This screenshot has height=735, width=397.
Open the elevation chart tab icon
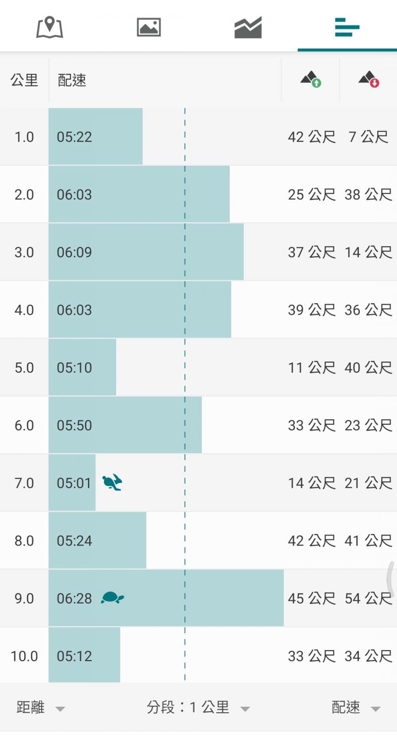pyautogui.click(x=248, y=27)
